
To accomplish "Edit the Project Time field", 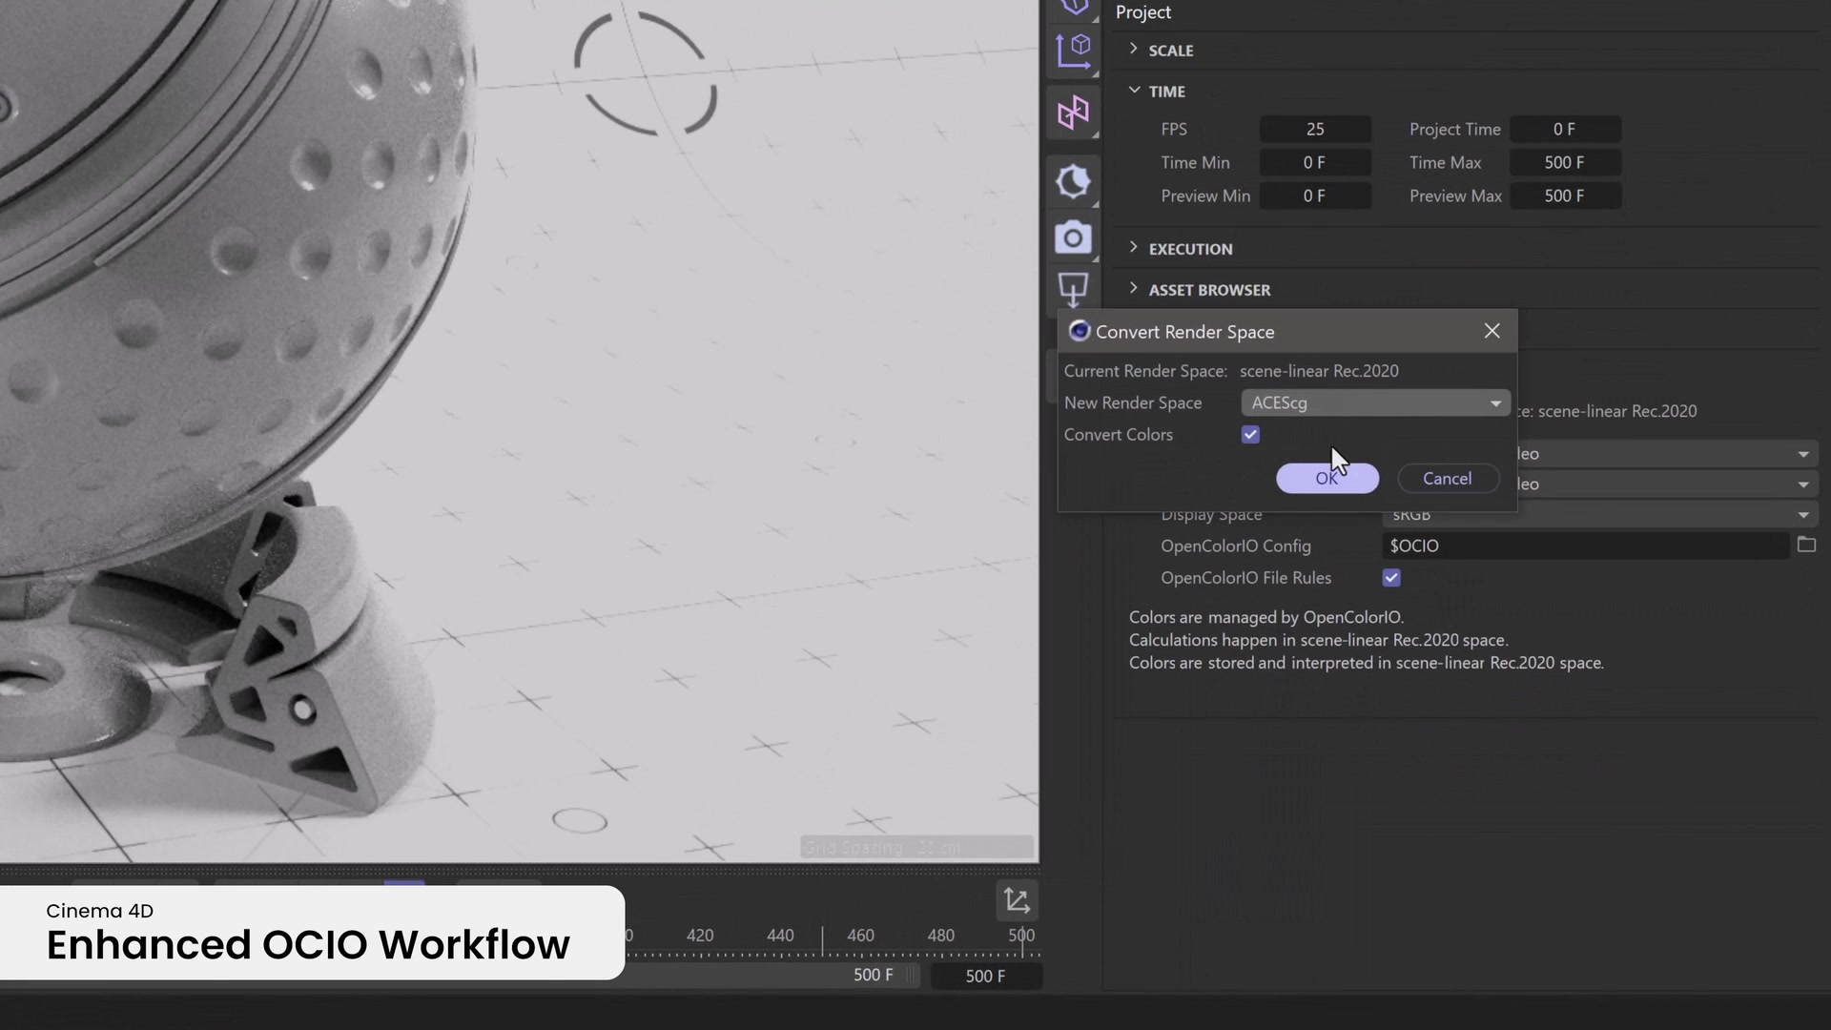I will pos(1565,129).
